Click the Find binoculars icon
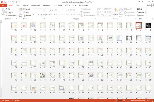Screen dimensions: 154x102 pos(138,9)
